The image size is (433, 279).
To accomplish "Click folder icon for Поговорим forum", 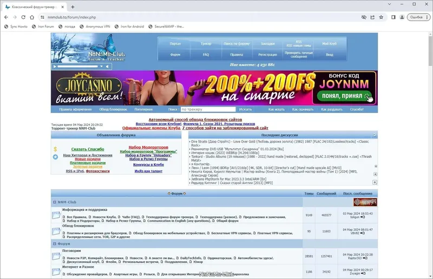I will pos(56,256).
